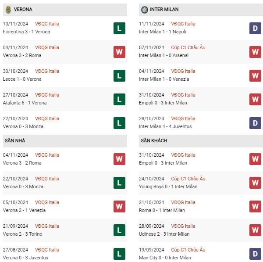This screenshot has height=262, width=263.
Task: Click the Verona 2 - 3 Torino match row
Action: click(65, 230)
